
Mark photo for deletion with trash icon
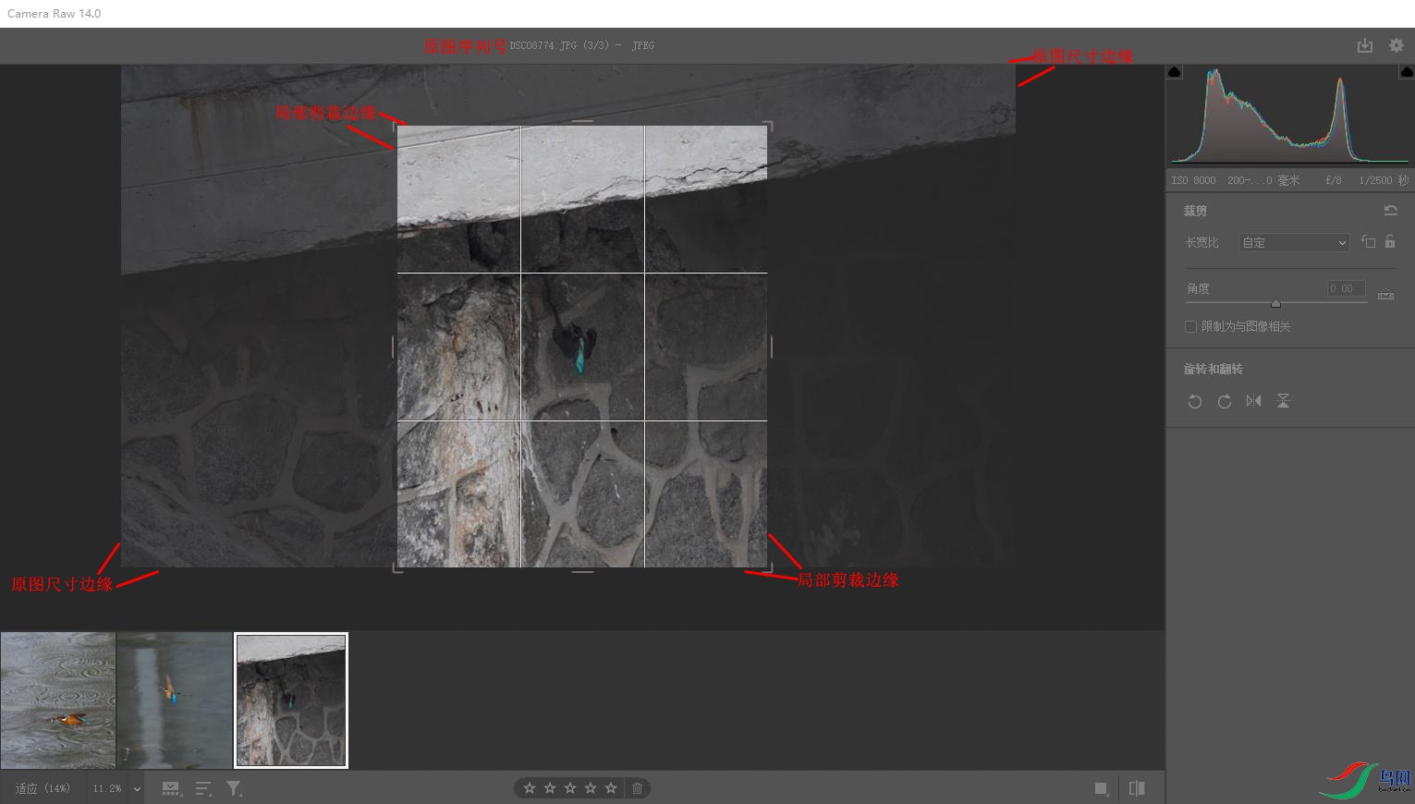pos(637,788)
